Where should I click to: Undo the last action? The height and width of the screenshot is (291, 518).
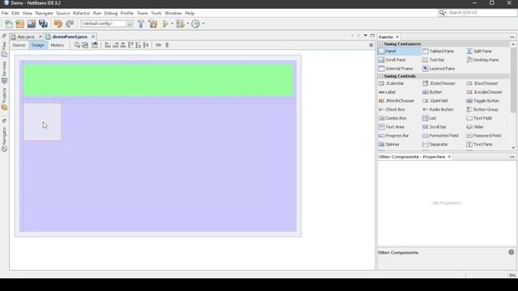point(58,23)
